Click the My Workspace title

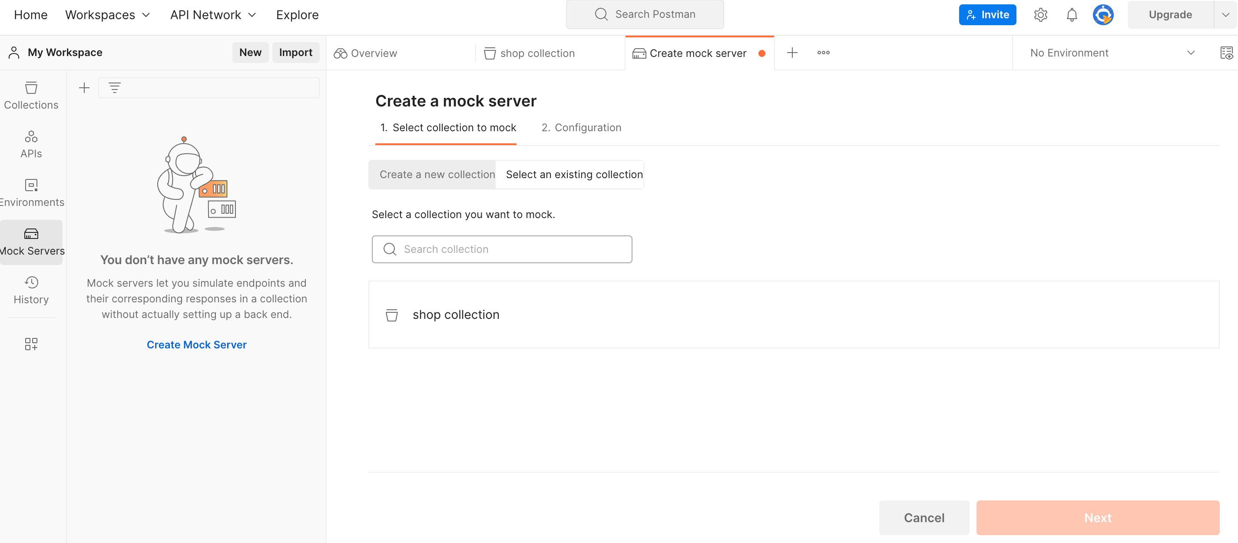(65, 52)
